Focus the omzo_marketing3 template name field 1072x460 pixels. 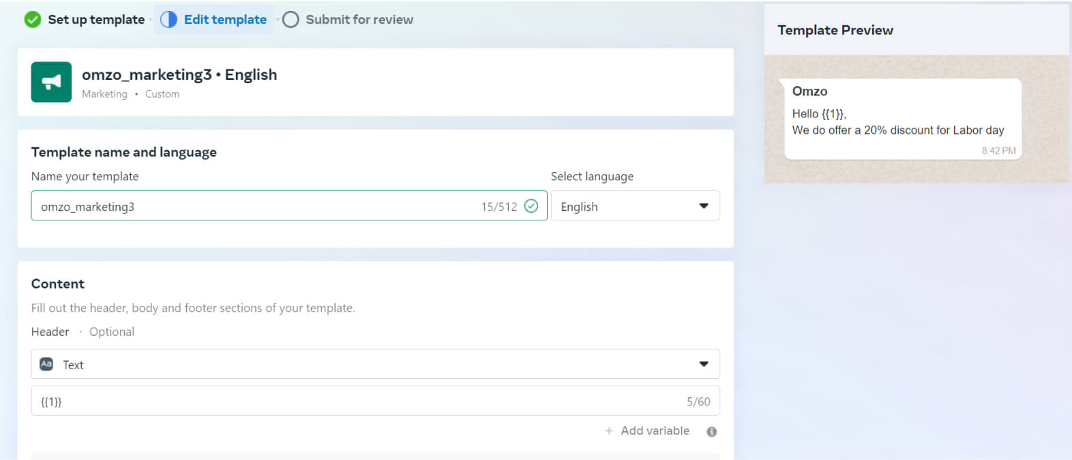(259, 206)
